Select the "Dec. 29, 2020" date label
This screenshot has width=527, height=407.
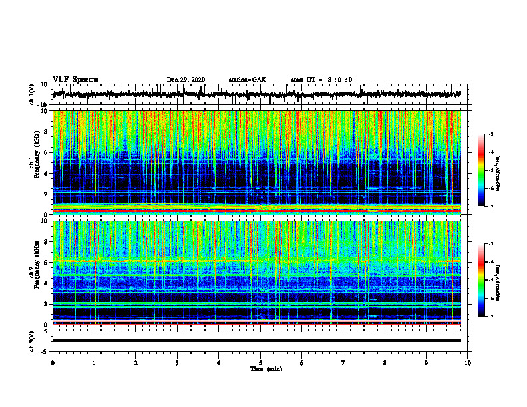coord(186,80)
